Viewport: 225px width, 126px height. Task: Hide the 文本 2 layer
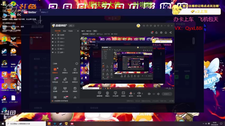point(53,45)
